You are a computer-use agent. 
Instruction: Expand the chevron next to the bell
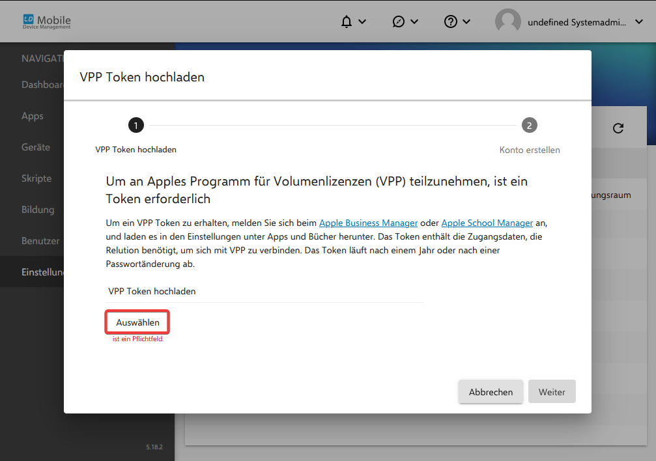point(362,21)
